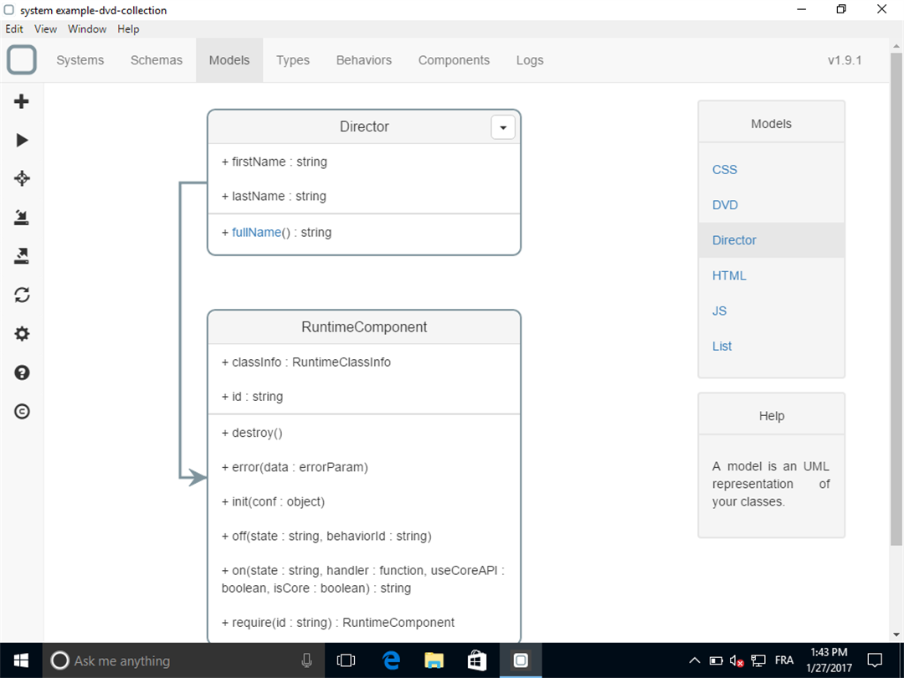Select the JS model link

click(720, 311)
